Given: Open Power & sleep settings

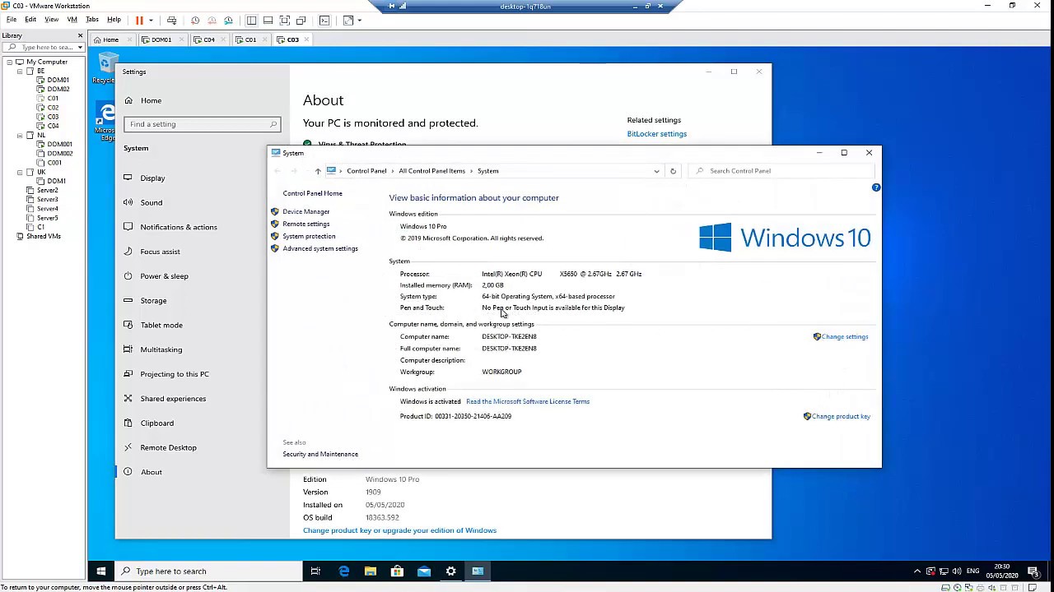Looking at the screenshot, I should point(164,276).
